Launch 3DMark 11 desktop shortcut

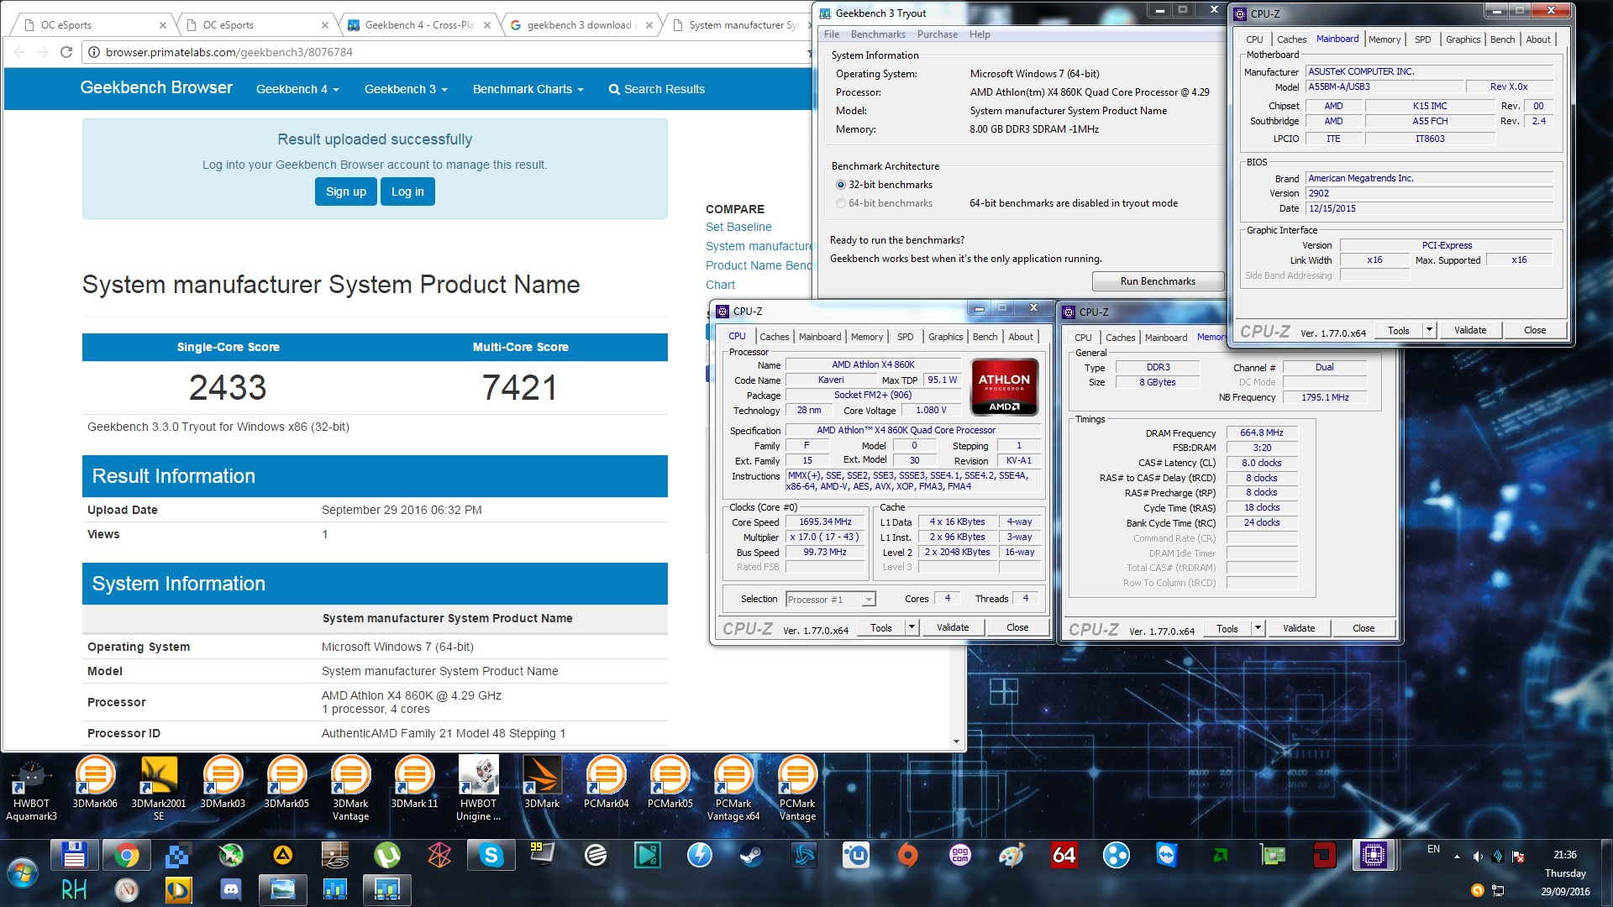tap(414, 783)
